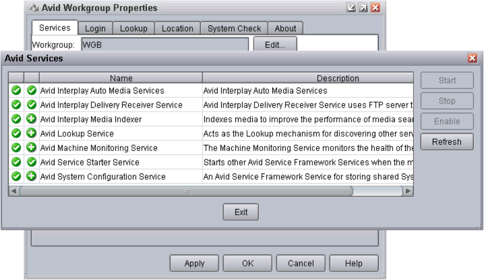Screen dimensions: 484x280
Task: Click green plus icon for Avid Interplay Media Indexer
Action: (32, 119)
